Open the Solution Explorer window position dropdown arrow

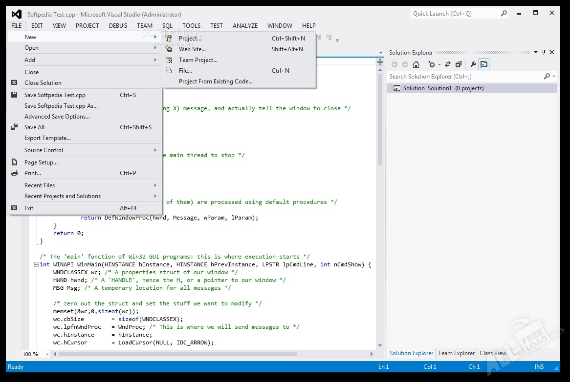click(536, 52)
